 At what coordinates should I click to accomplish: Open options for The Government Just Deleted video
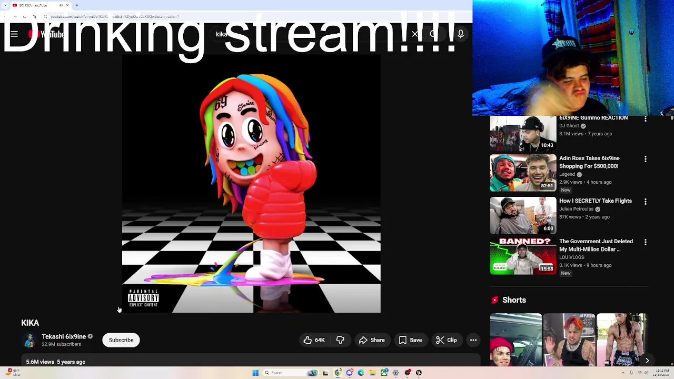(646, 242)
